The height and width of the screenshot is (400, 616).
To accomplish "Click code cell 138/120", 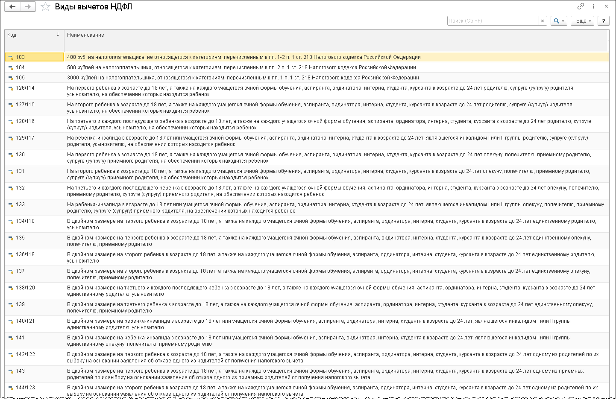I will tap(35, 291).
